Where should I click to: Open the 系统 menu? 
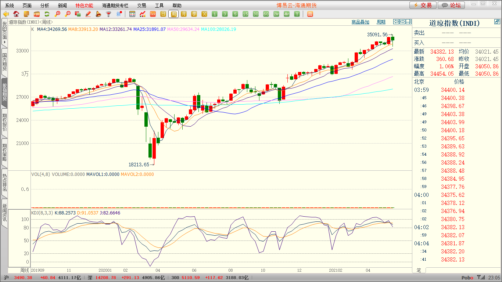point(10,6)
